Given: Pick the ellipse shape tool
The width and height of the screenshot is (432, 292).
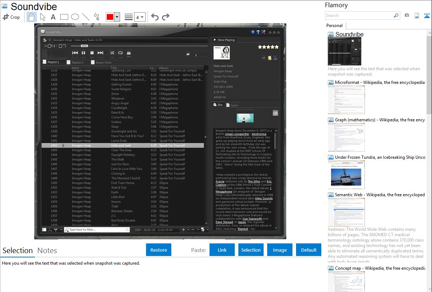Looking at the screenshot, I should pyautogui.click(x=75, y=17).
